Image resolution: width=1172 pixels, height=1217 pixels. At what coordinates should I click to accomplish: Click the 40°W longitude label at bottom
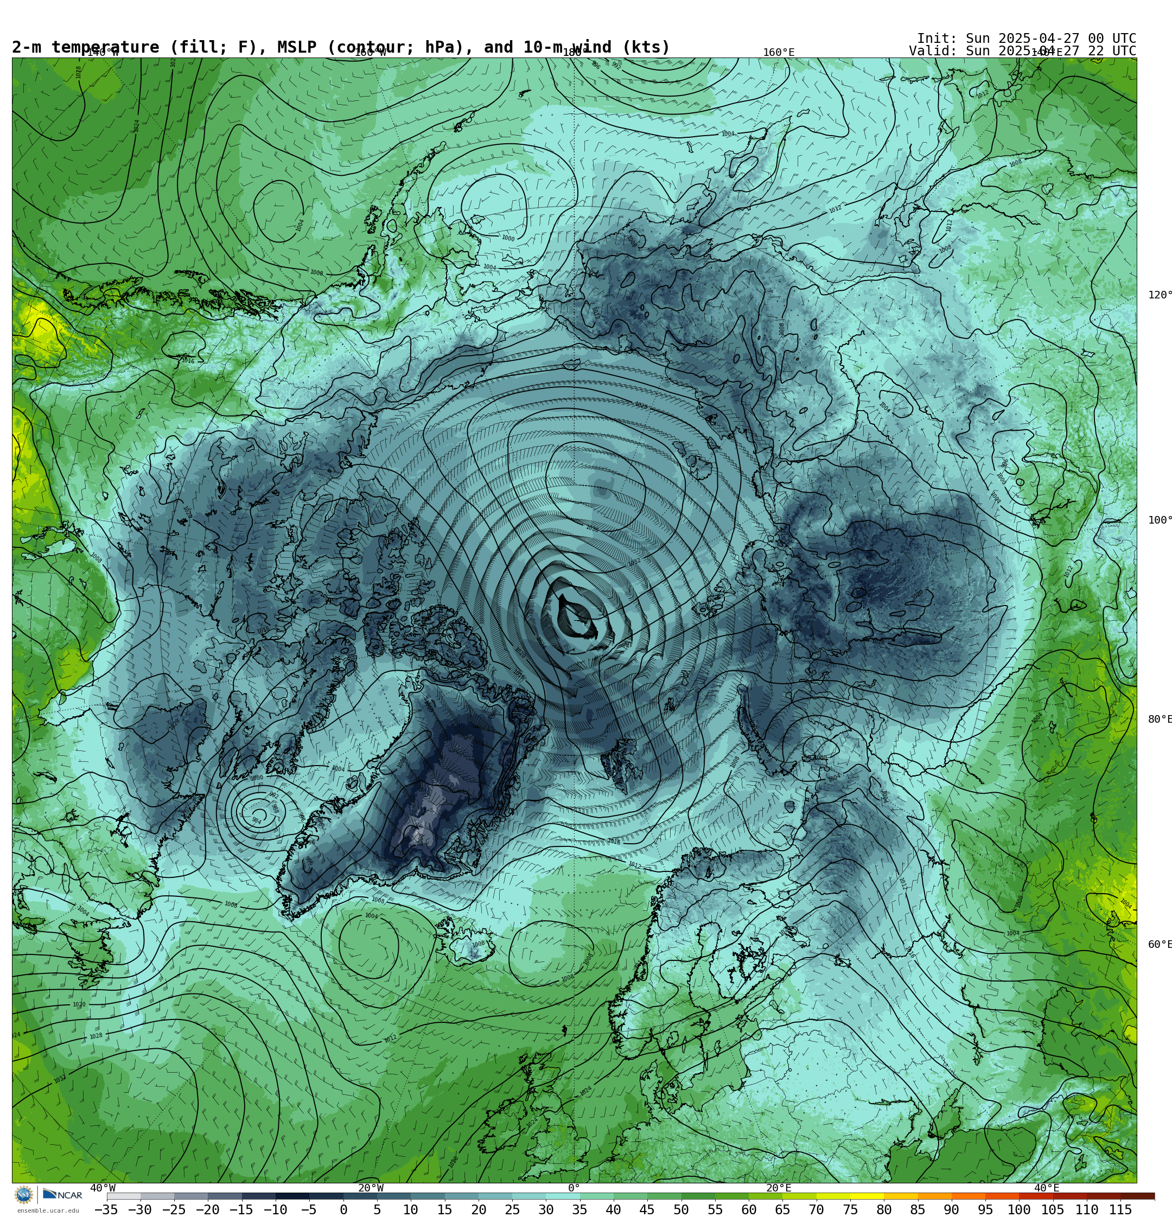coord(103,1188)
